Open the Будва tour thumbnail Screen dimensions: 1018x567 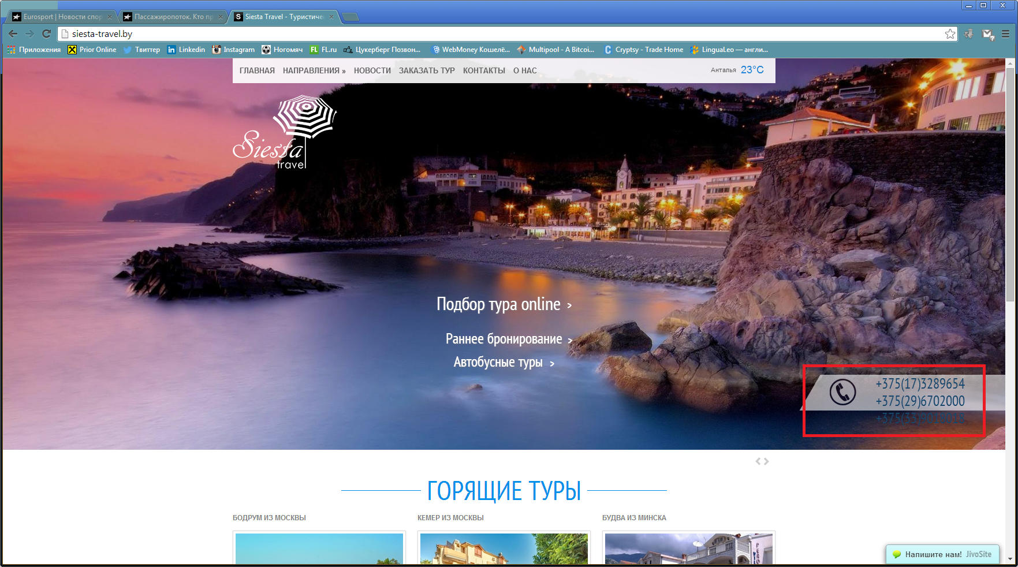coord(689,548)
